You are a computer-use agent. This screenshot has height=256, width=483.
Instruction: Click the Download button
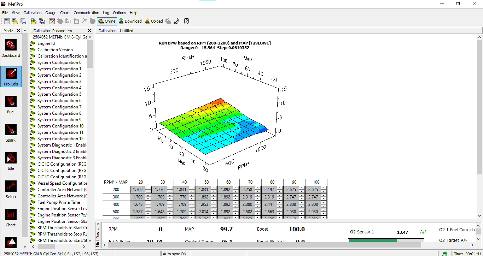coord(130,21)
